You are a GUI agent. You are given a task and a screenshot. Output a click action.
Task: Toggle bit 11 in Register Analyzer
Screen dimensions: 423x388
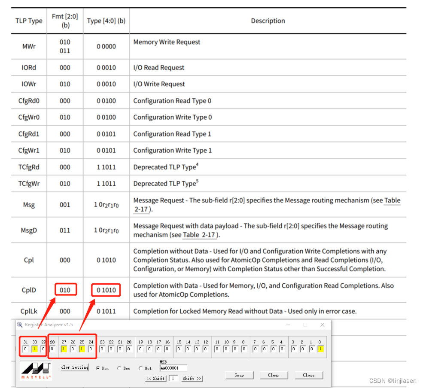coord(217,349)
